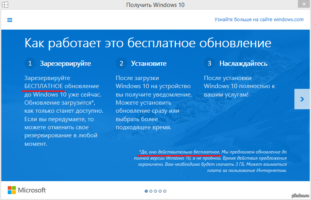The image size is (311, 200).
Task: Select the second pagination dot
Action: tap(151, 191)
